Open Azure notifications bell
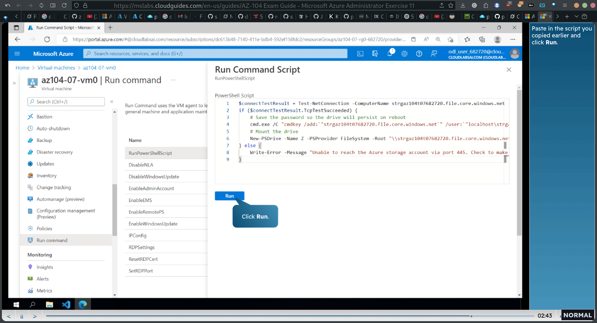The width and height of the screenshot is (597, 323). point(390,53)
